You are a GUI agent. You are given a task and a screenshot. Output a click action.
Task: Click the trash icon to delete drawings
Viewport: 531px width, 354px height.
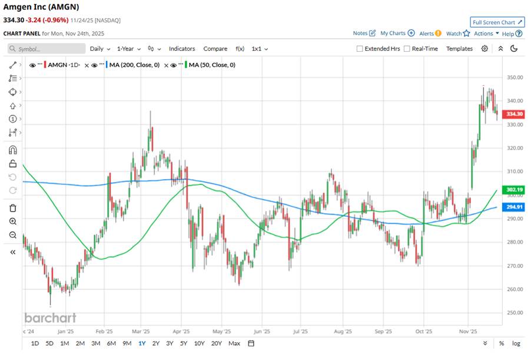(x=12, y=208)
